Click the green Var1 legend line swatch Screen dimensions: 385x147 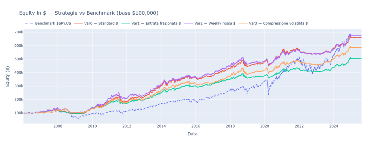126,24
